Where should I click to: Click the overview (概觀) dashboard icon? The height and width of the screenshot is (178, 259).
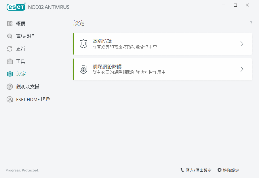point(10,24)
